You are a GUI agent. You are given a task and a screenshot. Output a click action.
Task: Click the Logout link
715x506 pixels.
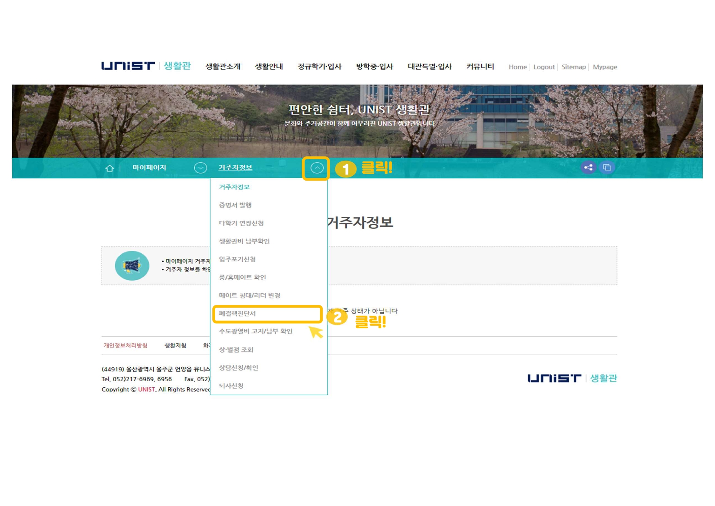click(x=544, y=67)
